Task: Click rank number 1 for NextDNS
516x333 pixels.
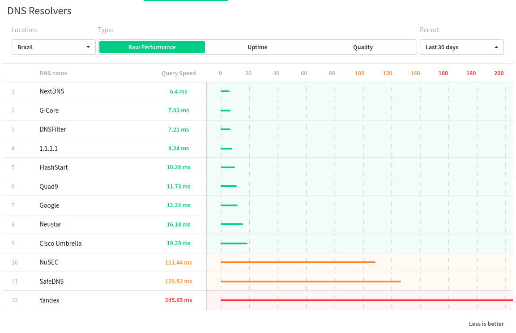Action: coord(13,91)
